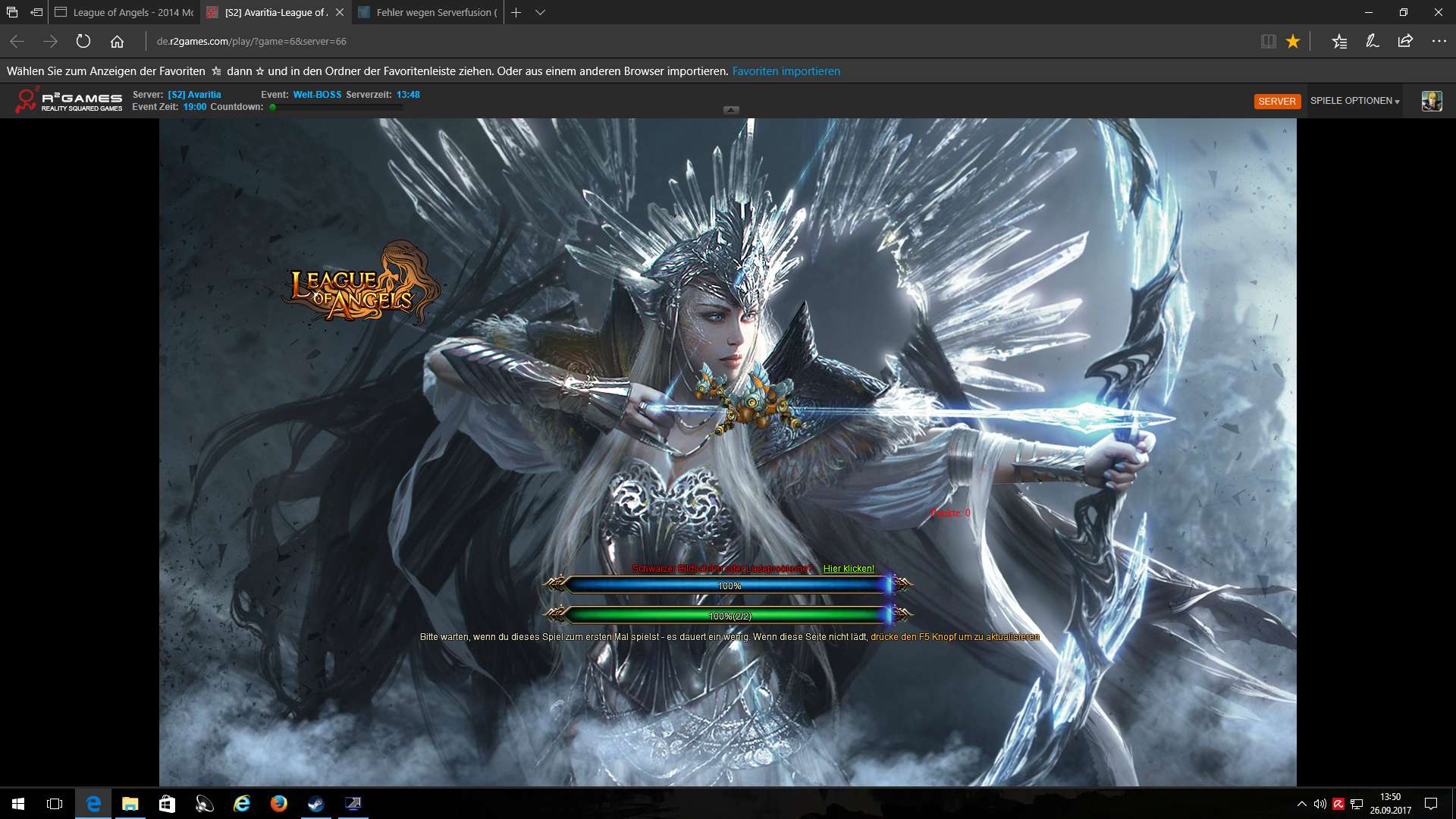Open reading view book icon
This screenshot has width=1456, height=819.
[x=1268, y=42]
